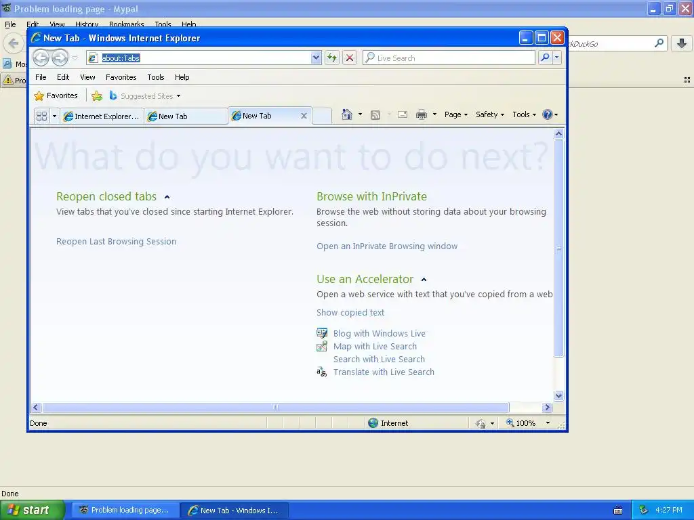Collapse the Use an Accelerator section

[424, 280]
